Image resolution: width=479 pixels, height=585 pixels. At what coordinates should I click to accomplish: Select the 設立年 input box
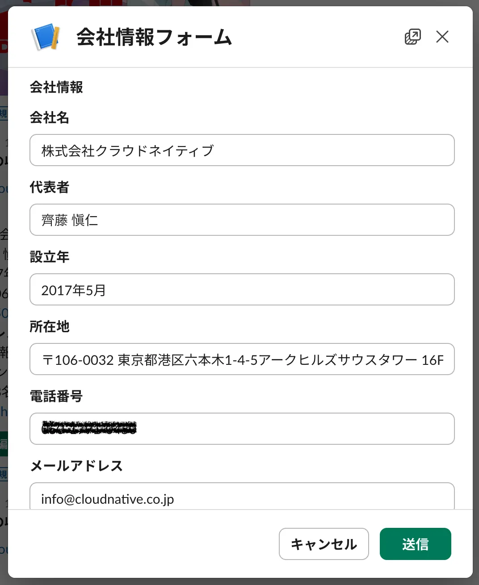242,290
